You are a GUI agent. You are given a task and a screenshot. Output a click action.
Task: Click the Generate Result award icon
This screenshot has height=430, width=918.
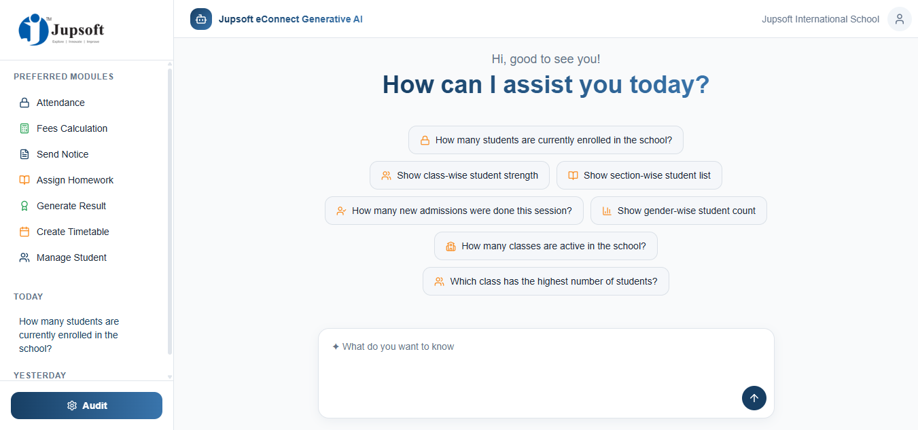click(24, 207)
